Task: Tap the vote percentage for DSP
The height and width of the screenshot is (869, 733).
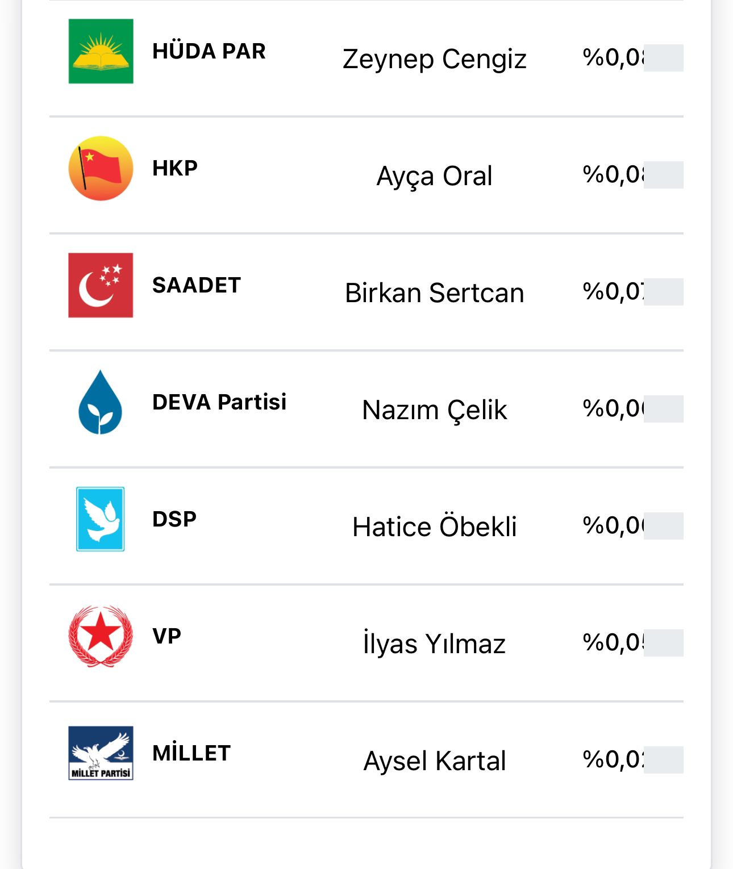Action: click(614, 526)
